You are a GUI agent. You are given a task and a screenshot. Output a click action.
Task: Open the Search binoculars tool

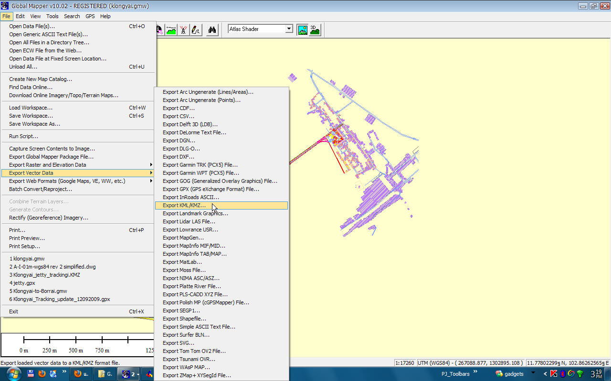click(212, 30)
